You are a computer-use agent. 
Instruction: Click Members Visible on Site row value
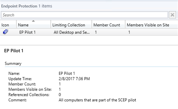click(129, 32)
